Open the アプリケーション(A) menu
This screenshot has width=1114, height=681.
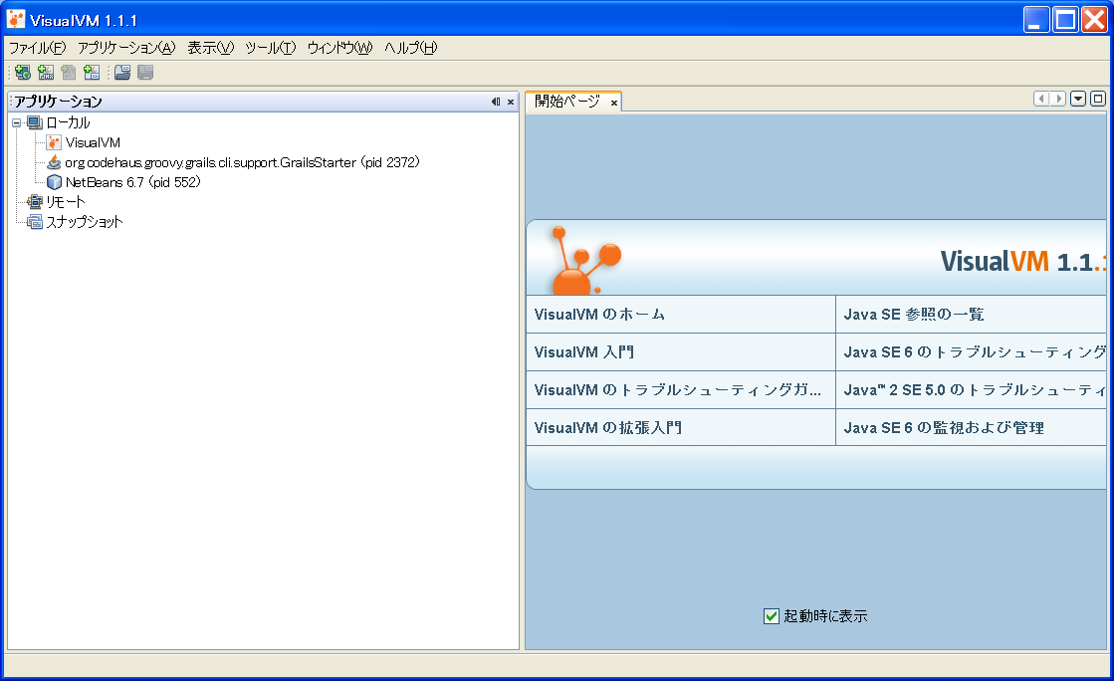click(x=126, y=48)
